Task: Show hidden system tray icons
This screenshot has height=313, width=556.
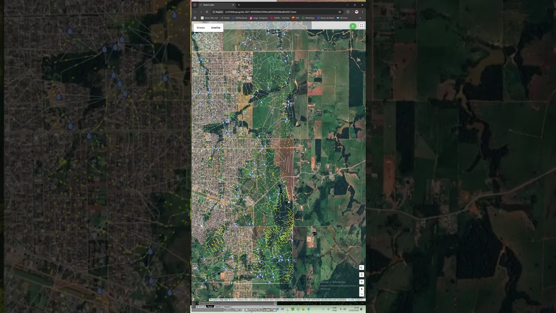Action: coord(323,309)
